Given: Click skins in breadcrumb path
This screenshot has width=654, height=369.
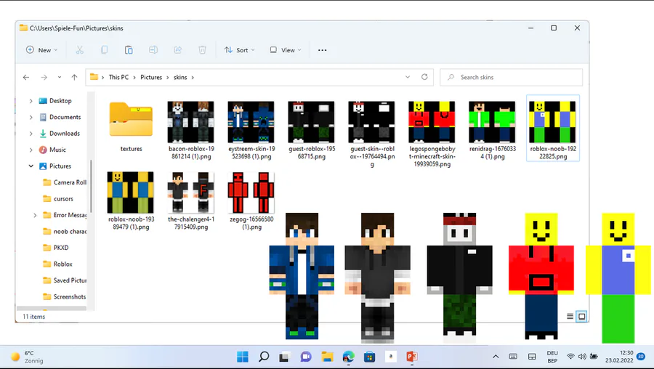Looking at the screenshot, I should (x=180, y=77).
